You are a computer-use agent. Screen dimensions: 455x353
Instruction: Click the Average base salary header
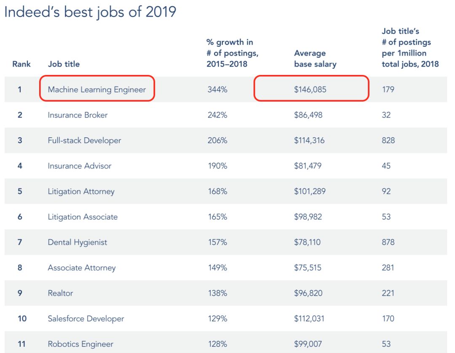click(315, 59)
